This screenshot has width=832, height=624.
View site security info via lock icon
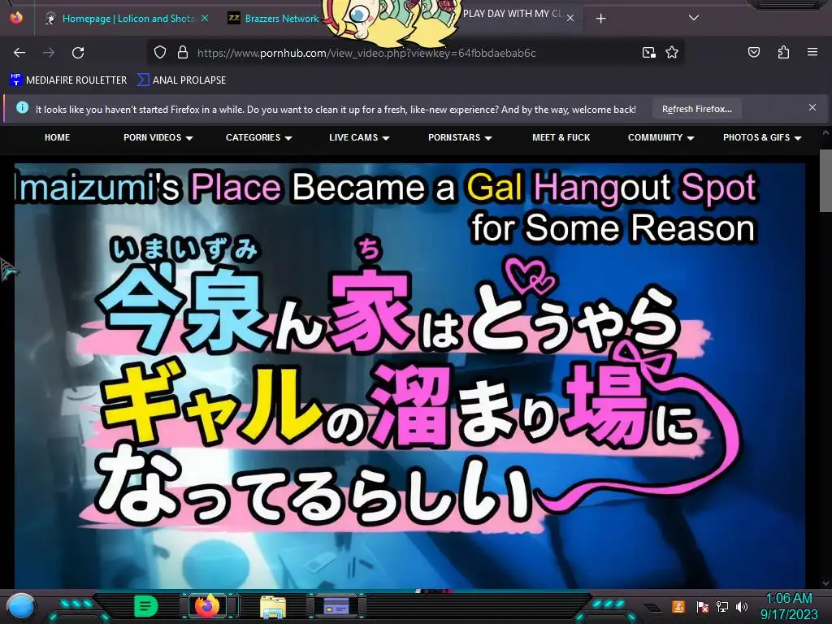point(183,52)
